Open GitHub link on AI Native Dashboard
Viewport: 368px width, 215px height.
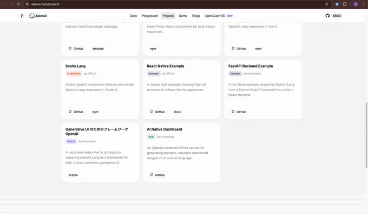coord(157,175)
